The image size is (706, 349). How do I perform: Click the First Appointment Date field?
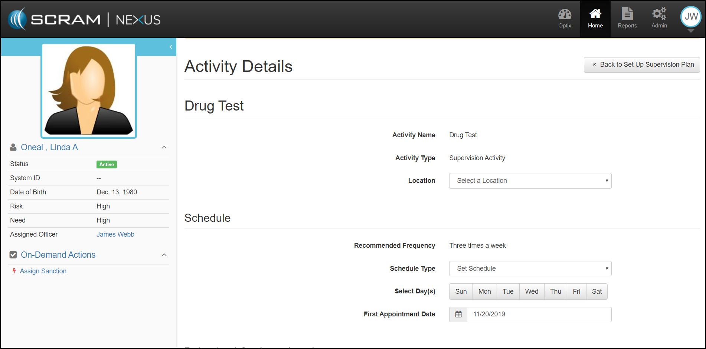539,314
